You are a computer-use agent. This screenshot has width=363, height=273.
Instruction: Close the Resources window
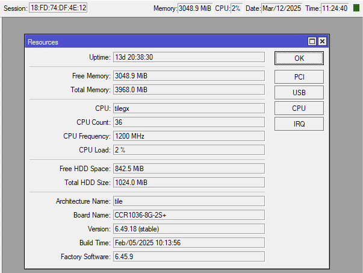tap(322, 42)
